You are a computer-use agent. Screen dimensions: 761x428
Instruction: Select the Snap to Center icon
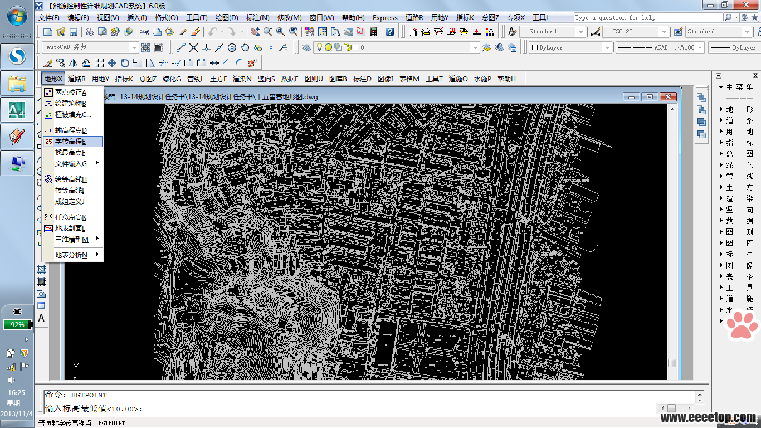[x=232, y=47]
